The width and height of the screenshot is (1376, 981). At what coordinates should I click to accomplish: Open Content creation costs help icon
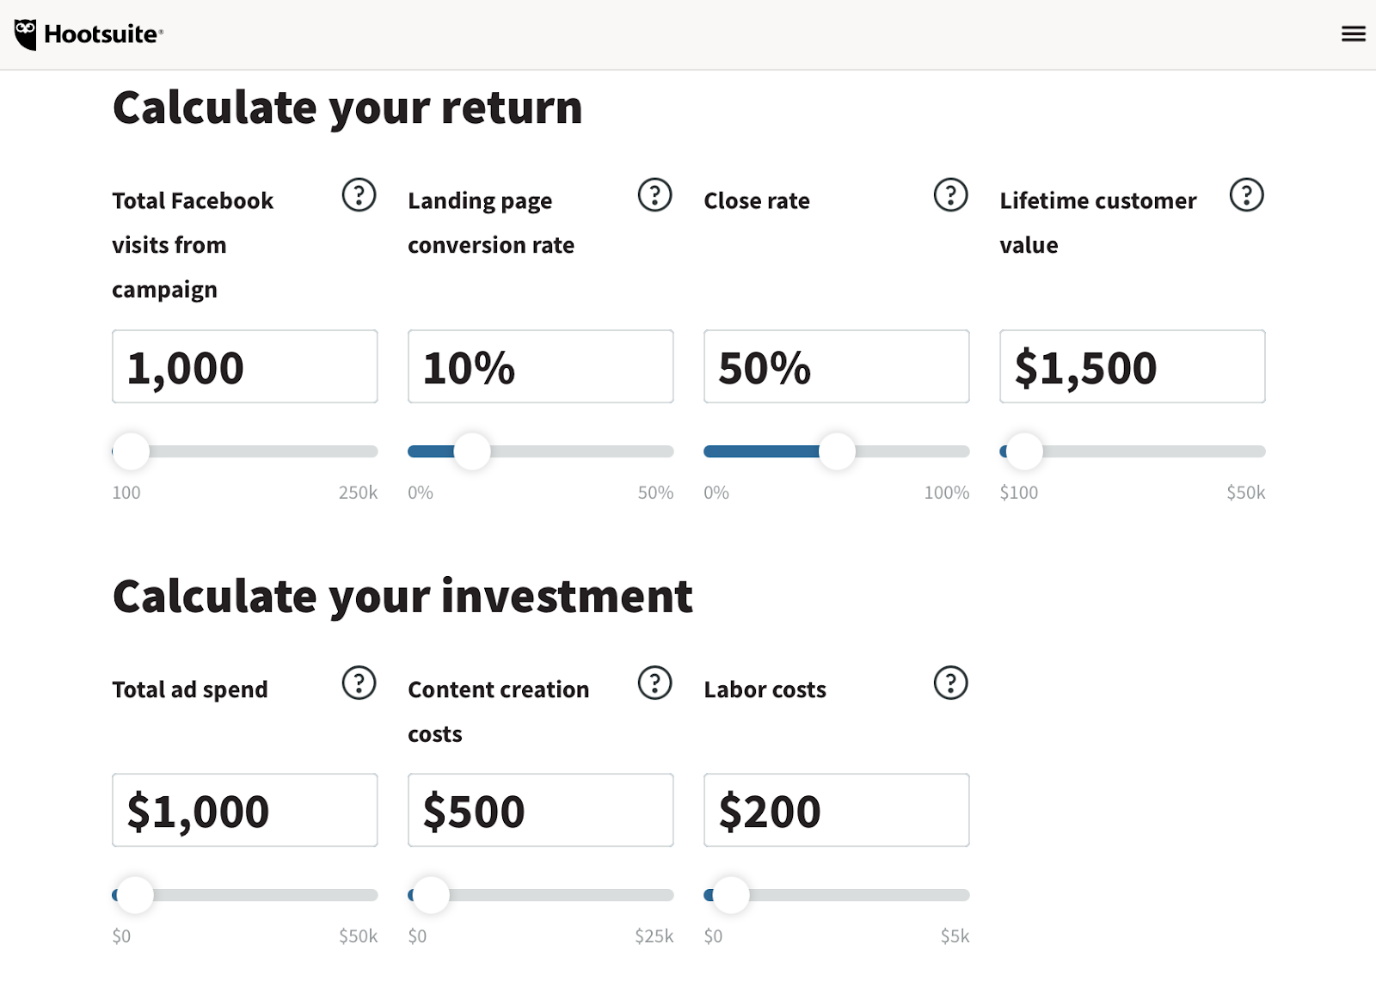click(x=654, y=684)
